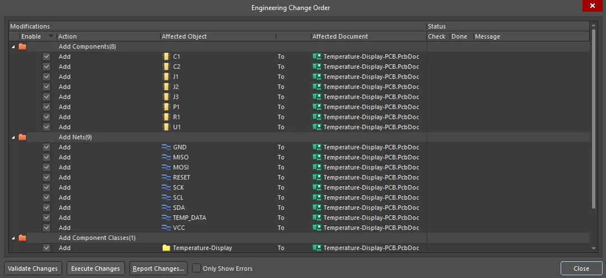
Task: Click the TEMP_DATA net icon
Action: [166, 217]
